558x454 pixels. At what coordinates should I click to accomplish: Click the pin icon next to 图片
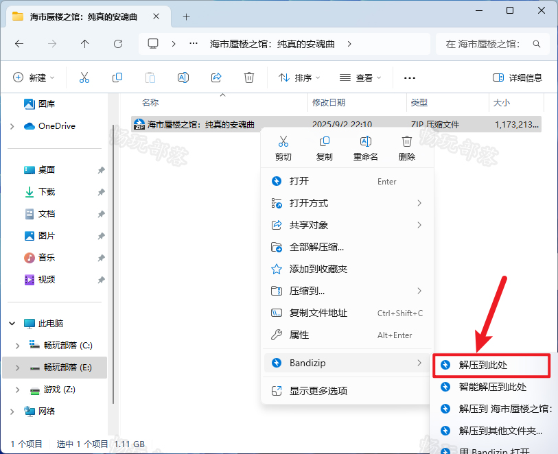(102, 236)
